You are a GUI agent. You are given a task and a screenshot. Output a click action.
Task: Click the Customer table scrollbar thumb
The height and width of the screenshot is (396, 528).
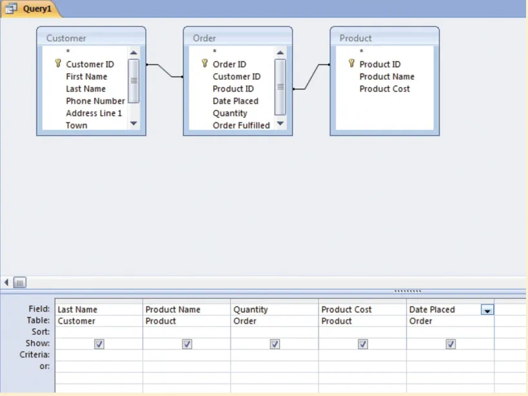(133, 81)
